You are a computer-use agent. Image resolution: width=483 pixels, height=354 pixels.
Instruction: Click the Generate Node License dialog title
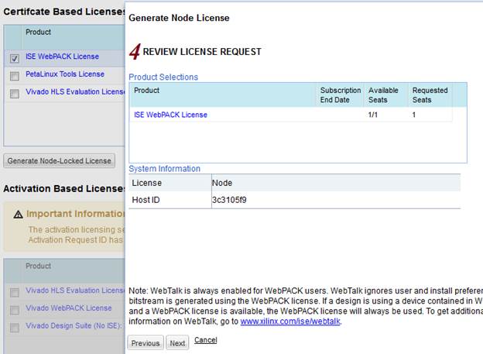pos(179,18)
